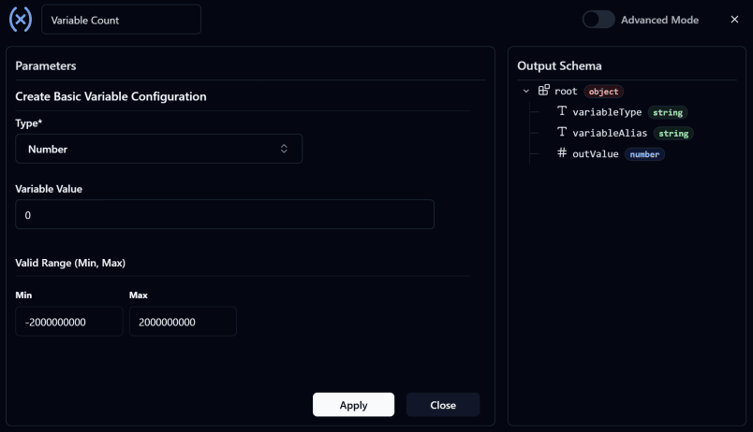The image size is (753, 432).
Task: Open the Type dropdown showing Number
Action: pyautogui.click(x=159, y=149)
